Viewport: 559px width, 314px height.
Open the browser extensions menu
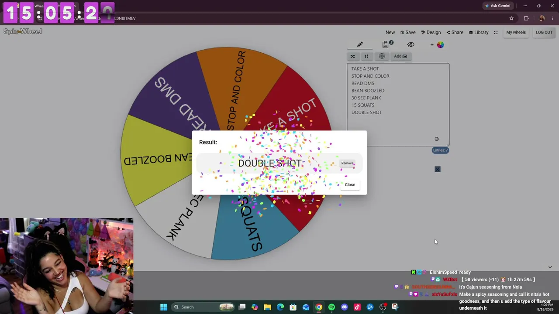tap(526, 18)
